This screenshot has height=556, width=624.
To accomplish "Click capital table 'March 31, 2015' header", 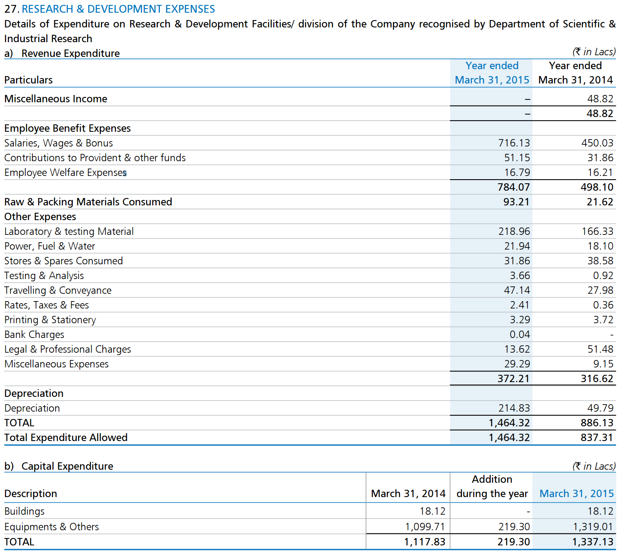I will [577, 493].
